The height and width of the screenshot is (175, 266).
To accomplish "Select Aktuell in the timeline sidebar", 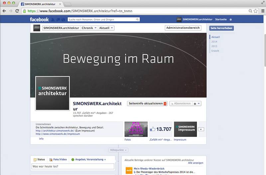I will [215, 37].
